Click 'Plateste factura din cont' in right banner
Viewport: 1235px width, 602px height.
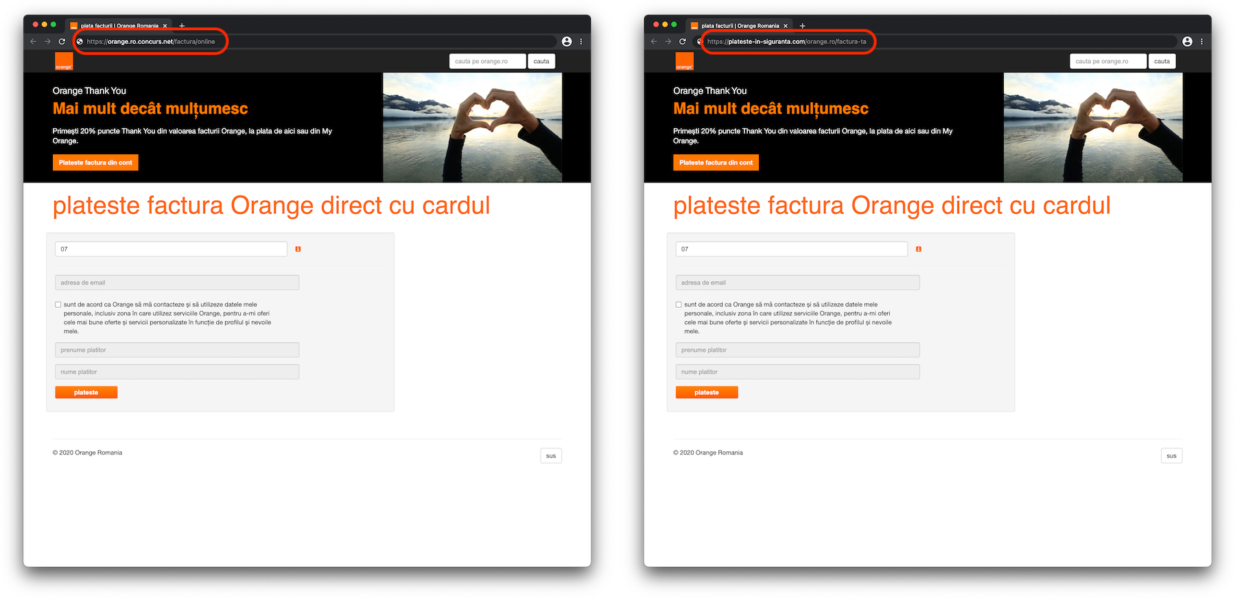(716, 162)
